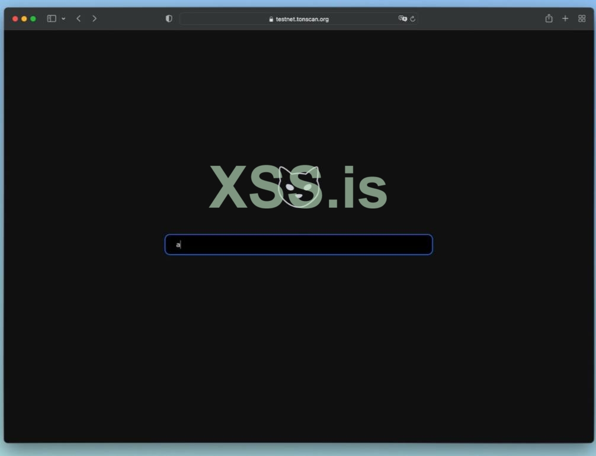Image resolution: width=596 pixels, height=456 pixels.
Task: Focus the search input field containing 'a'
Action: point(299,245)
